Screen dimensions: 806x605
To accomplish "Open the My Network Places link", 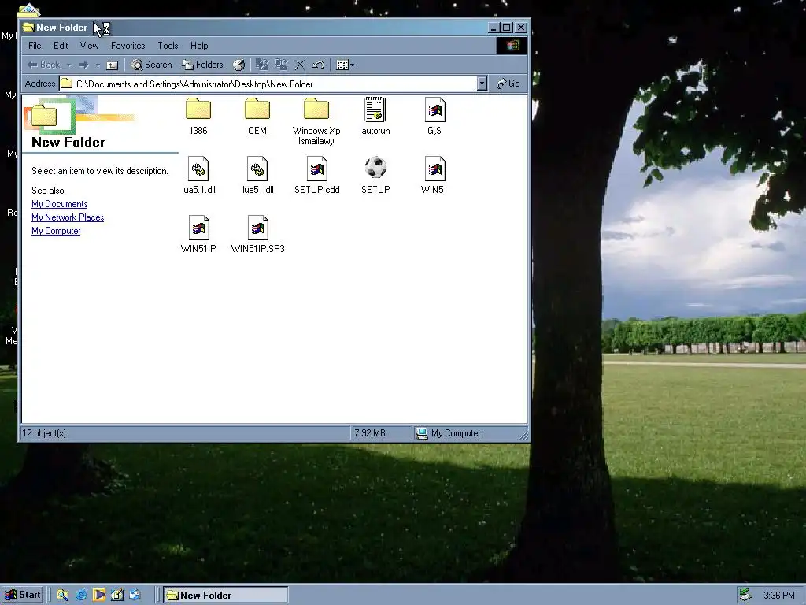I will (x=68, y=217).
